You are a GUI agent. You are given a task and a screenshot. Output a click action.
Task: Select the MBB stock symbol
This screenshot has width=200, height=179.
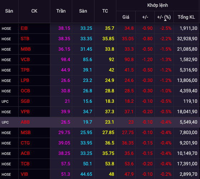coord(26,49)
